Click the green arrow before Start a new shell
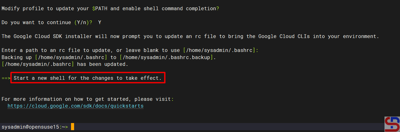 coord(6,78)
